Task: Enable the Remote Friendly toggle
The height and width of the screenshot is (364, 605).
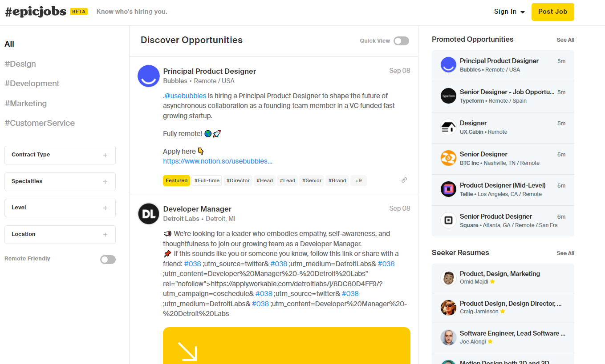Action: (x=108, y=260)
